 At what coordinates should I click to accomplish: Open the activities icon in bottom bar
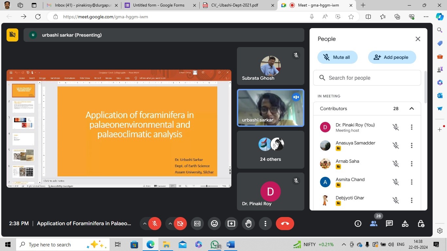coord(405,224)
